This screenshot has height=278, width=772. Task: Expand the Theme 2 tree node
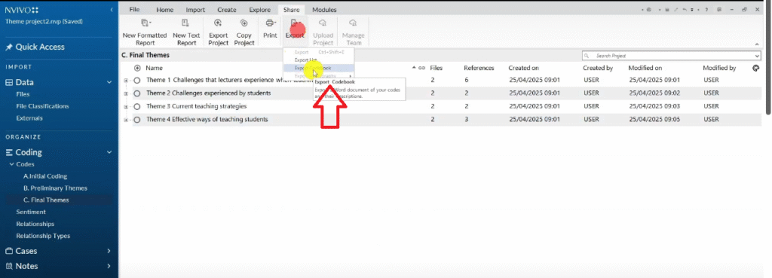click(127, 93)
